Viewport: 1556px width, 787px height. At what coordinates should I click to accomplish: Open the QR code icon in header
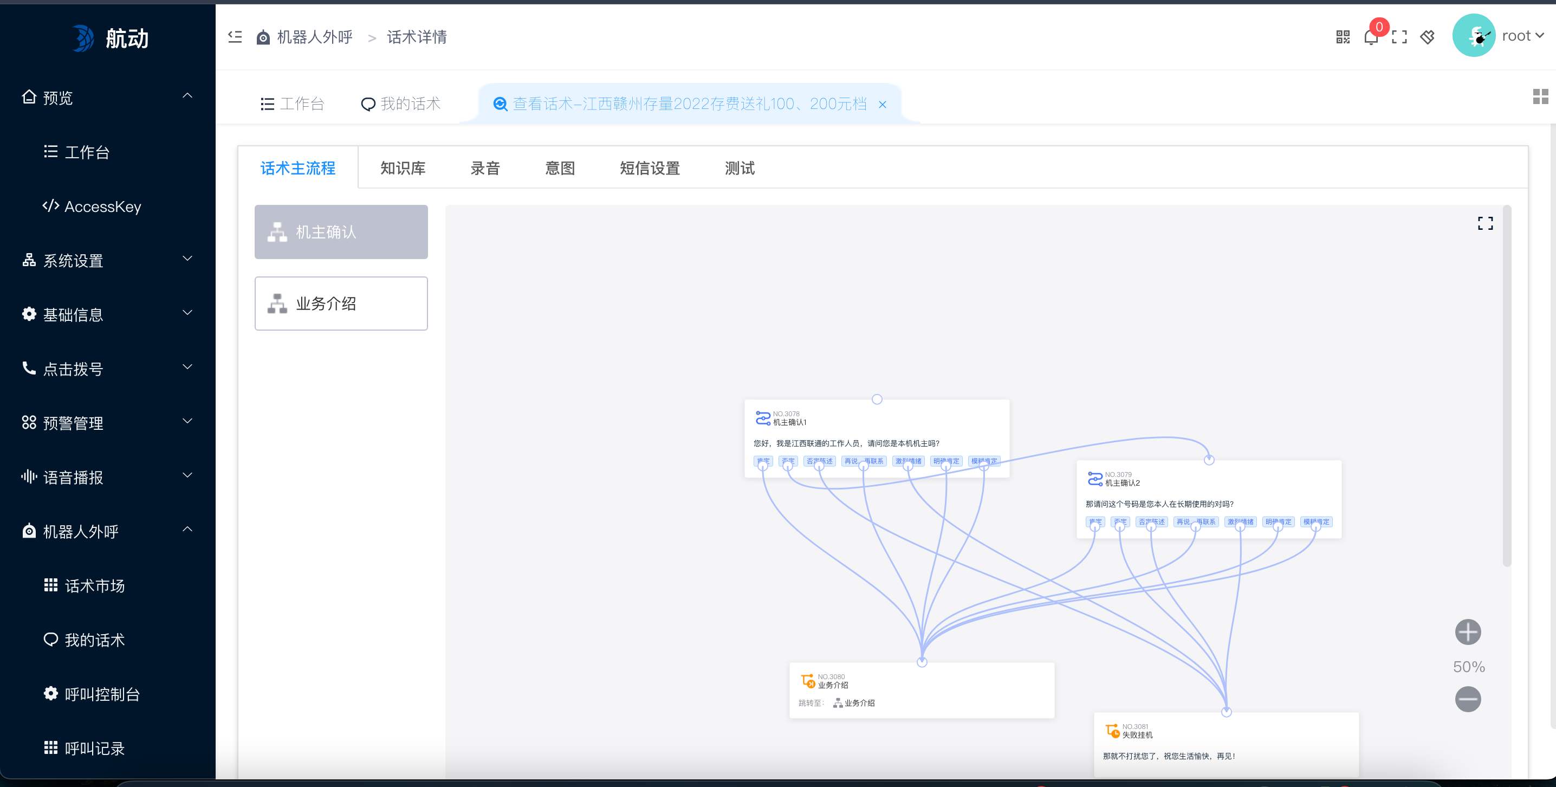coord(1342,37)
